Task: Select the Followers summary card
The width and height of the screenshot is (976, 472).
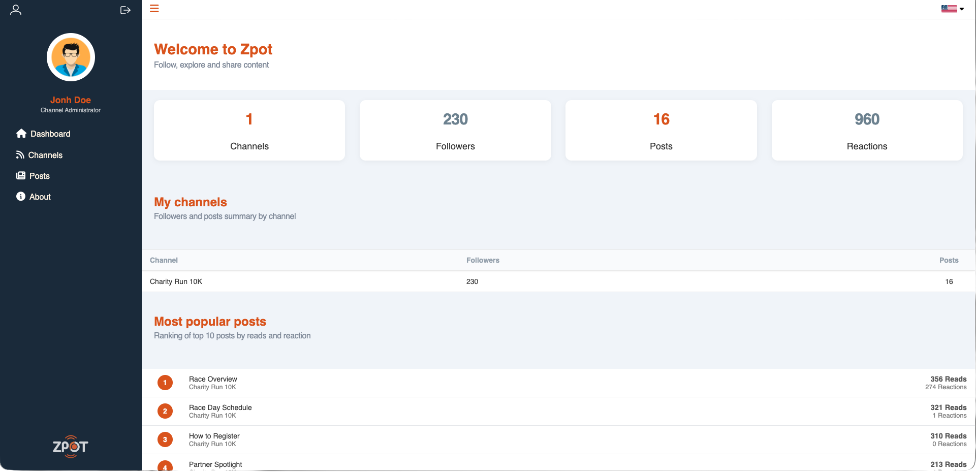Action: [455, 131]
